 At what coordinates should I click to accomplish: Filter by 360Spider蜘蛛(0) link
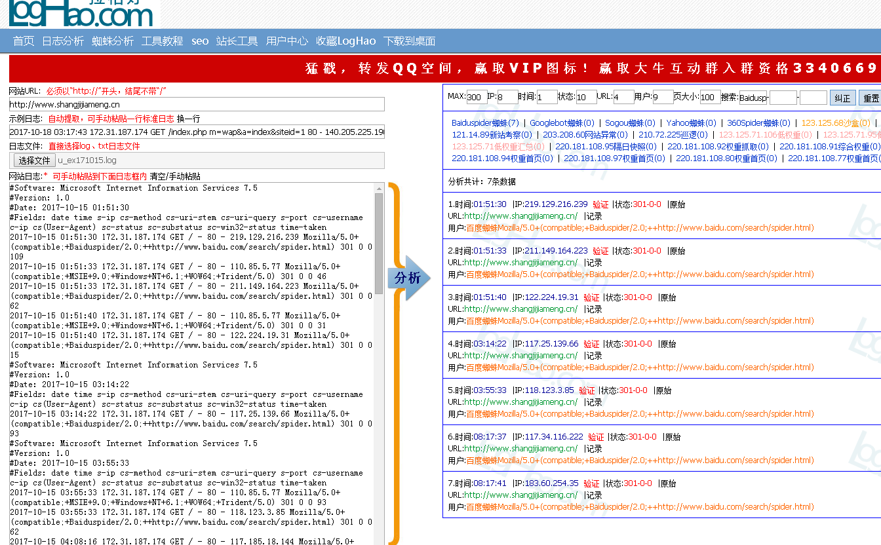click(x=758, y=122)
